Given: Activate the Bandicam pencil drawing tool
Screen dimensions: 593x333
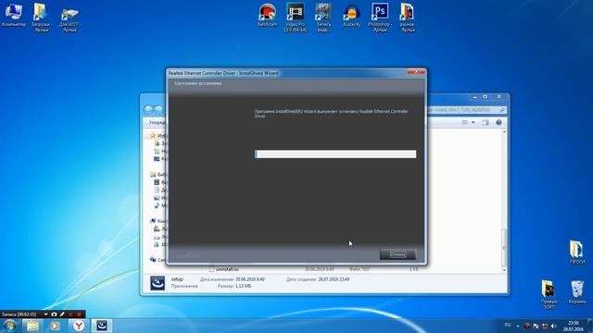Looking at the screenshot, I should (x=62, y=314).
